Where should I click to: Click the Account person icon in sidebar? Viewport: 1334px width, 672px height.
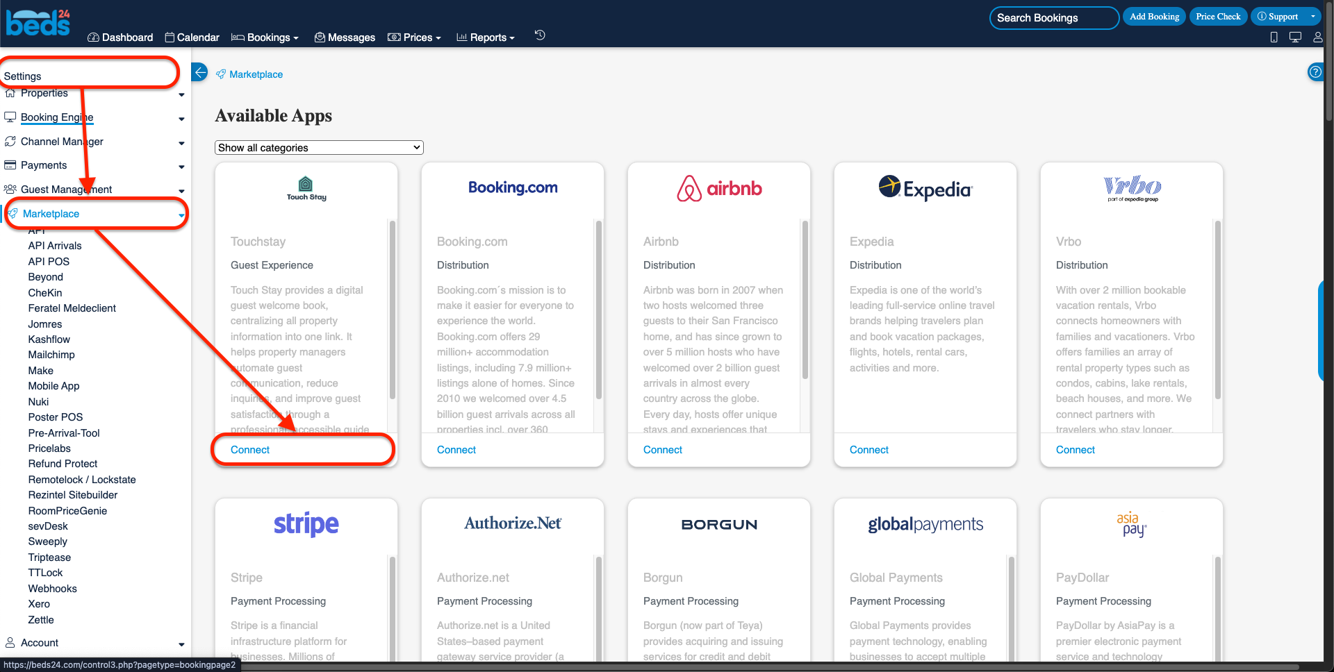click(10, 643)
